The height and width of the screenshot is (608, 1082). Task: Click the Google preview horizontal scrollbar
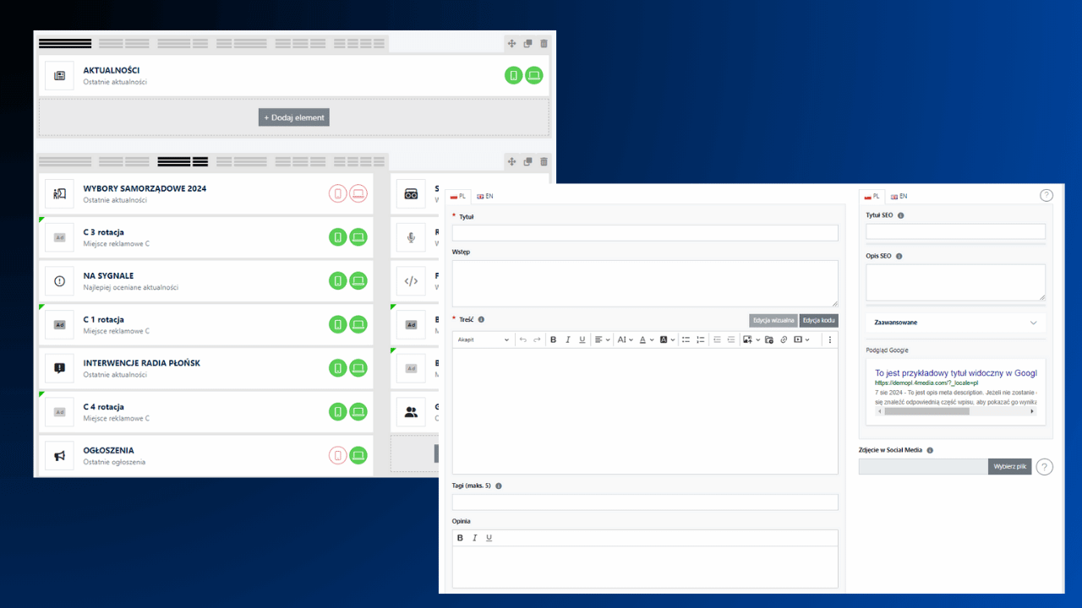(x=955, y=411)
